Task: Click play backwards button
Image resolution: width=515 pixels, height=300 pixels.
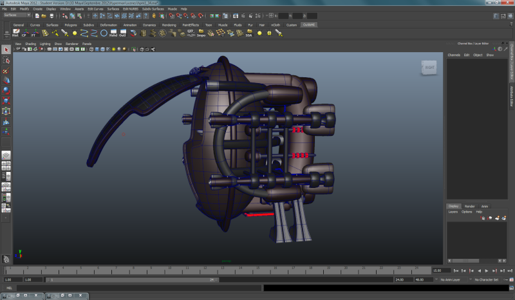Action: click(479, 271)
